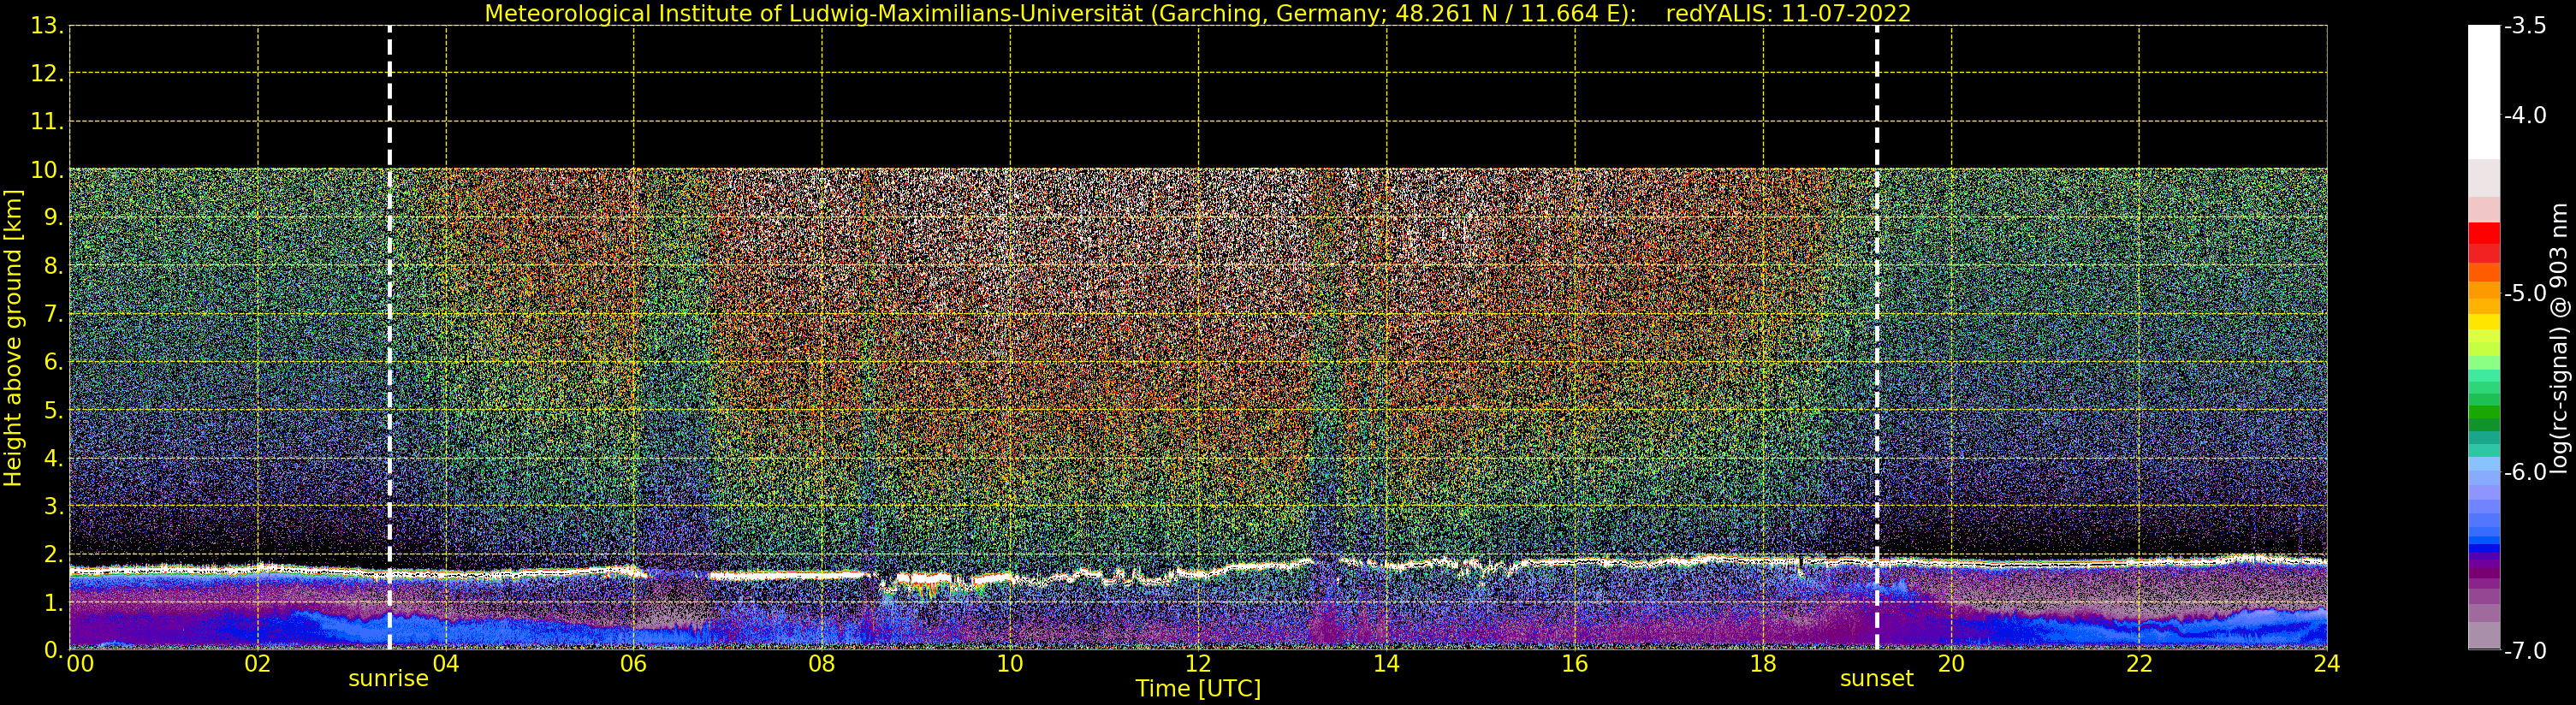Viewport: 2576px width, 705px height.
Task: Click the time axis tick label 04
Action: pos(446,664)
